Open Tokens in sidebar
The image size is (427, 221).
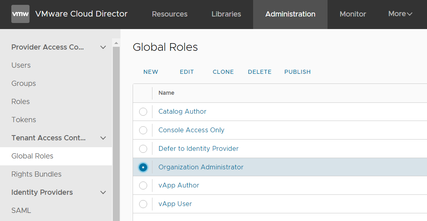click(24, 120)
